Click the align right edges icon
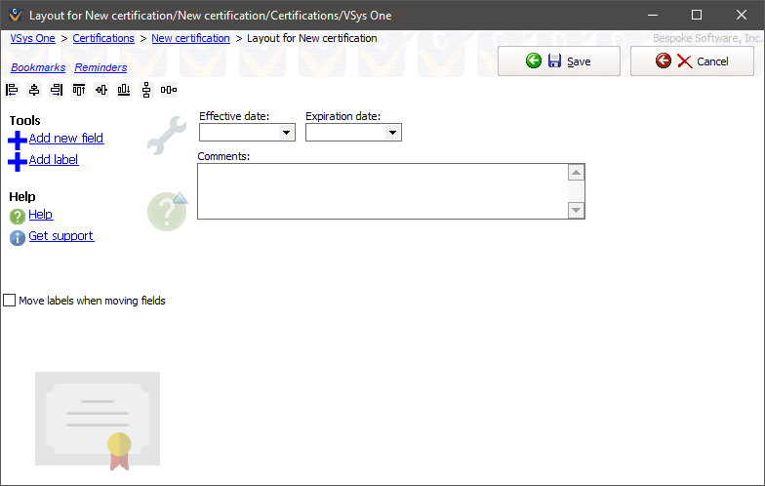The height and width of the screenshot is (486, 765). tap(57, 90)
